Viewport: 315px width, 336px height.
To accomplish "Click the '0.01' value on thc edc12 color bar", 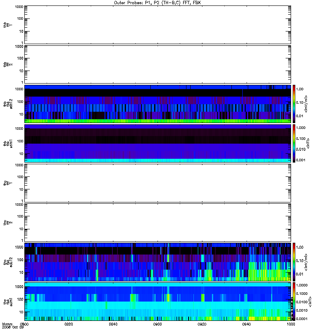I will [300, 274].
